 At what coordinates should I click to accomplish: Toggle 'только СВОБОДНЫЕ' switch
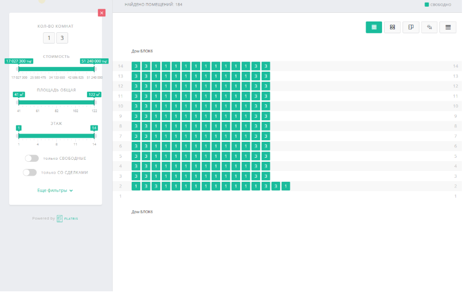tap(32, 159)
